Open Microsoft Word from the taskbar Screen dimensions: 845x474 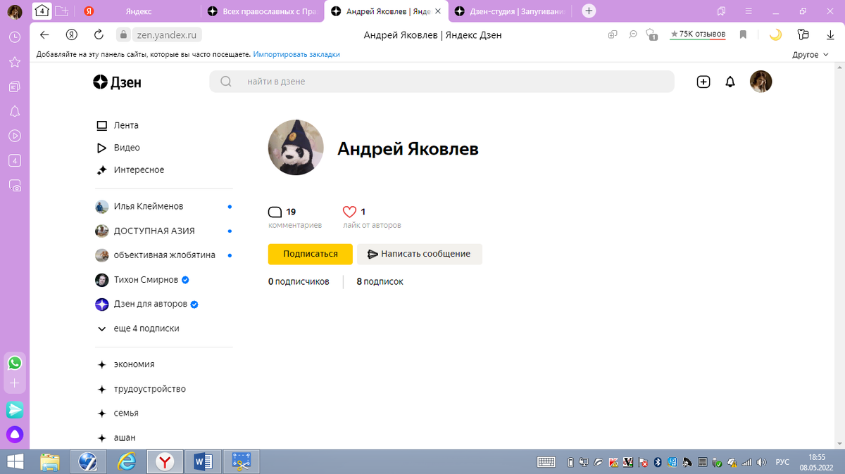pos(203,461)
